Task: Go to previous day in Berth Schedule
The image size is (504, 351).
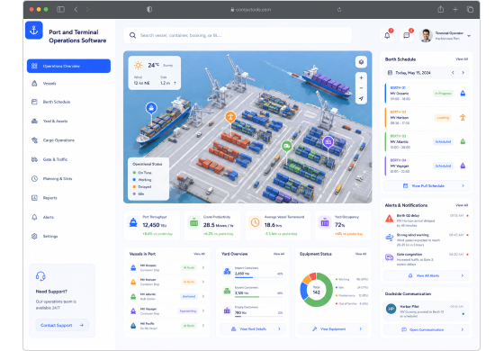Action: click(x=453, y=73)
